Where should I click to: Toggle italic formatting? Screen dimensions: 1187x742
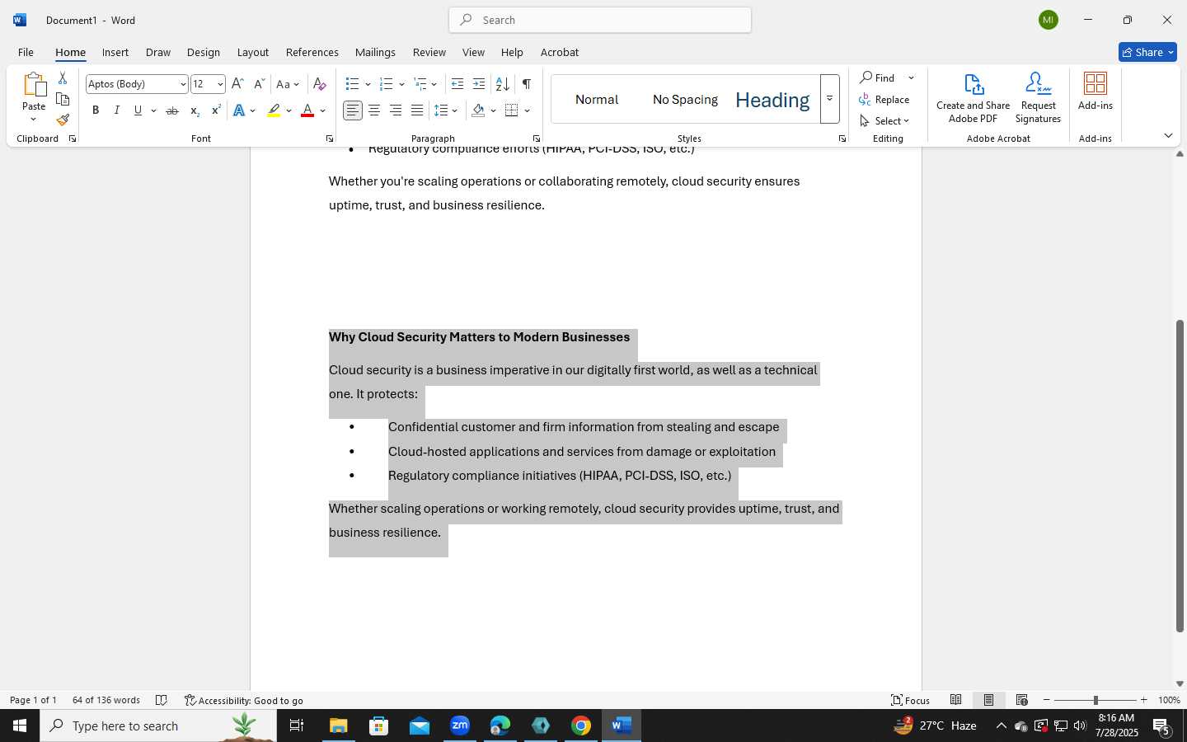coord(117,110)
